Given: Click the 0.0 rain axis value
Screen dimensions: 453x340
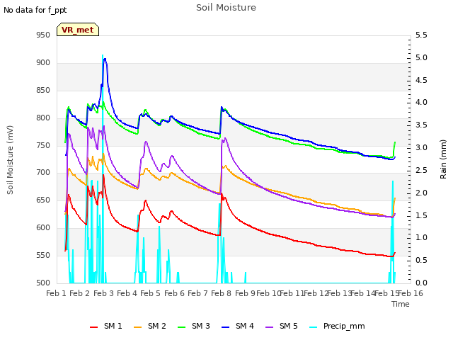Looking at the screenshot, I should (x=421, y=283).
